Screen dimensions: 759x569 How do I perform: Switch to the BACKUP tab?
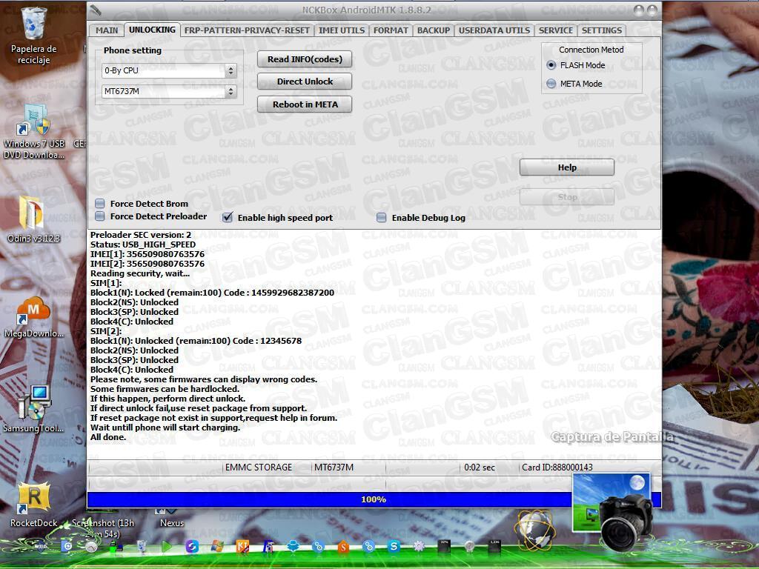pos(433,30)
